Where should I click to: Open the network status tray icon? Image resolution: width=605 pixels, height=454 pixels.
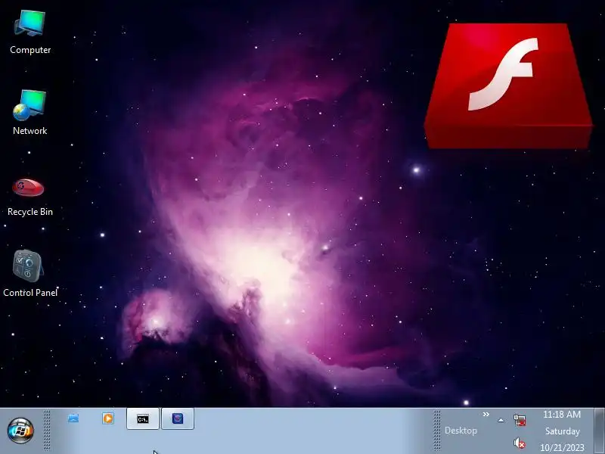pyautogui.click(x=520, y=420)
